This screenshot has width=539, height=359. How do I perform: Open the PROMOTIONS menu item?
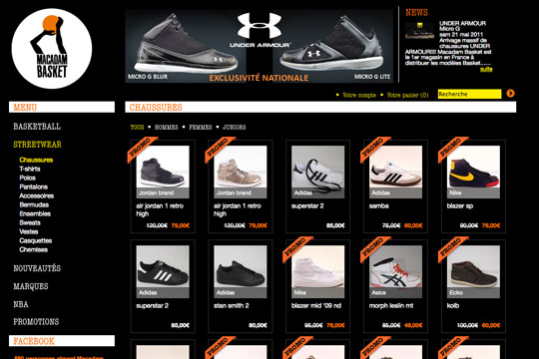coord(36,322)
